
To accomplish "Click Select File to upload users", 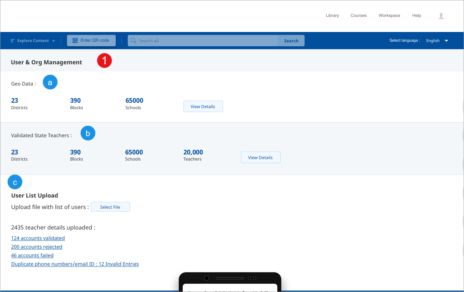I will (x=110, y=207).
